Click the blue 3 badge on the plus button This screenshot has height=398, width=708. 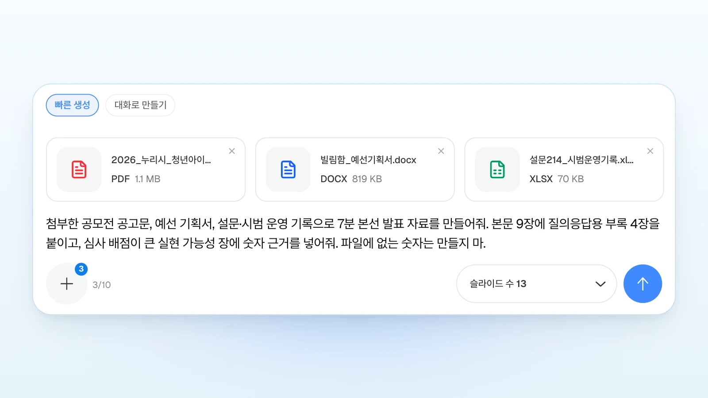click(x=81, y=269)
